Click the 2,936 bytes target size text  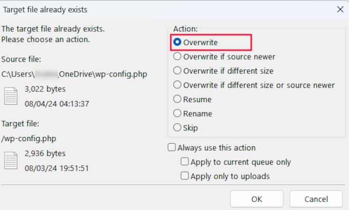click(45, 153)
